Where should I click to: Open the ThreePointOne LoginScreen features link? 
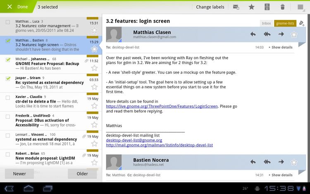(162, 106)
